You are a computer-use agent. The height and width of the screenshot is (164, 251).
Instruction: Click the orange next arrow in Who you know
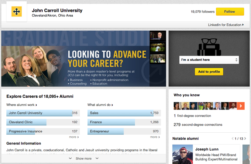point(241,106)
